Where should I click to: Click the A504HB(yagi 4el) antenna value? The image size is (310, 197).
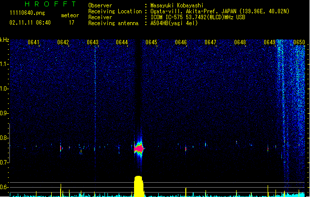point(174,23)
